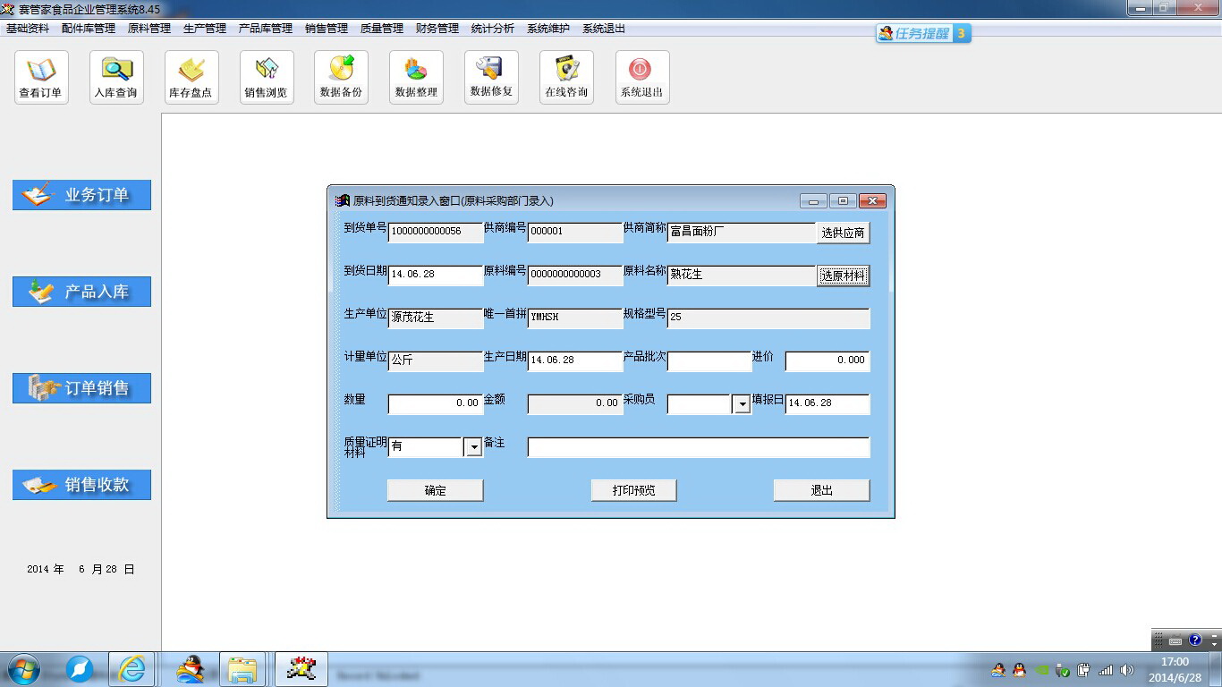Open the 配件库管理 menu
The width and height of the screenshot is (1222, 687).
pyautogui.click(x=89, y=29)
